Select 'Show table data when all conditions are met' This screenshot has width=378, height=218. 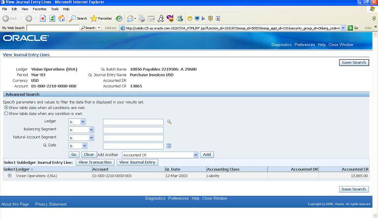[6, 108]
